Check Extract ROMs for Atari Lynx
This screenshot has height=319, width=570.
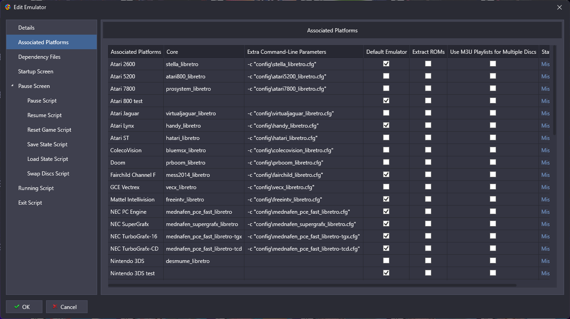428,125
